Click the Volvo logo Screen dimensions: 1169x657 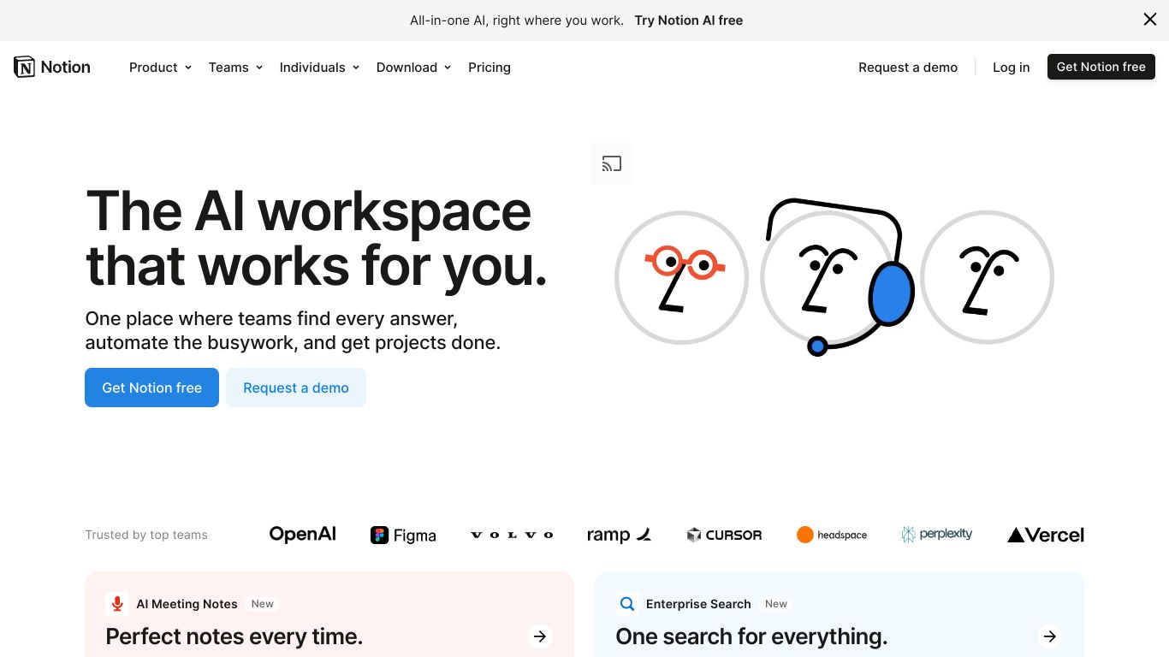pyautogui.click(x=512, y=535)
